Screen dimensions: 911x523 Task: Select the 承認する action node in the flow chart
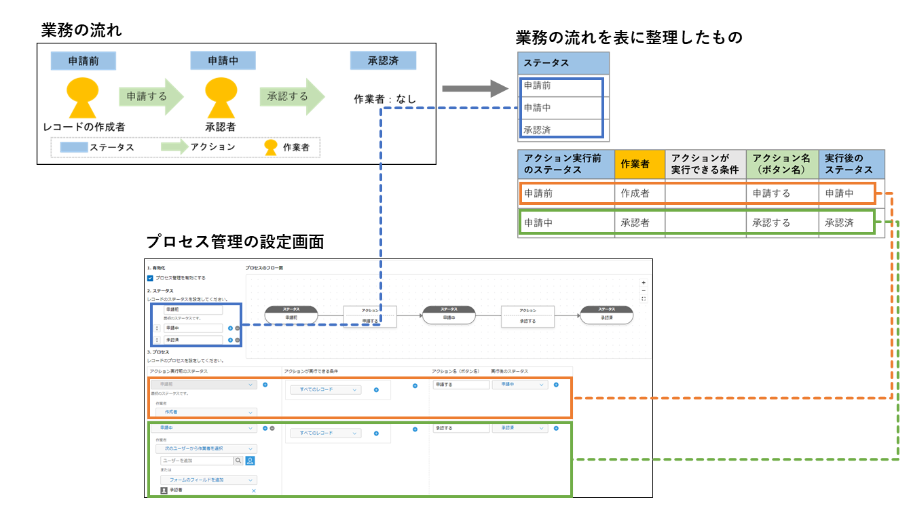(527, 317)
